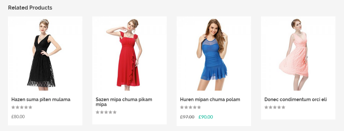View the blue mesh dress product image
The height and width of the screenshot is (131, 344).
214,54
